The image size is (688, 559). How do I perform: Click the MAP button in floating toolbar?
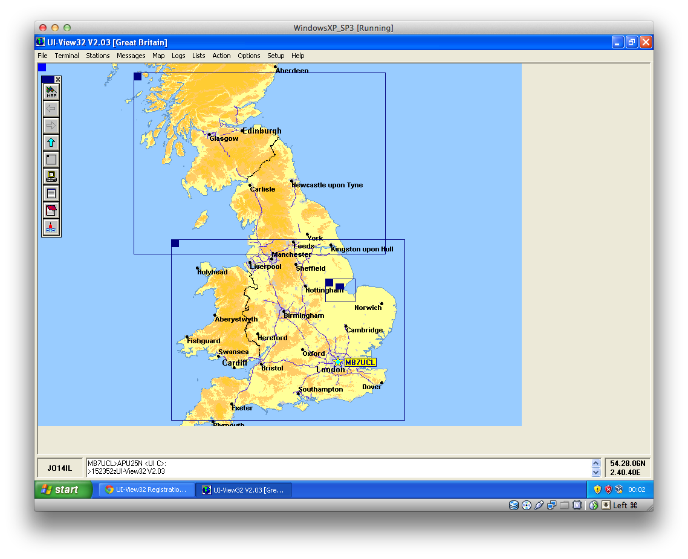click(x=51, y=92)
